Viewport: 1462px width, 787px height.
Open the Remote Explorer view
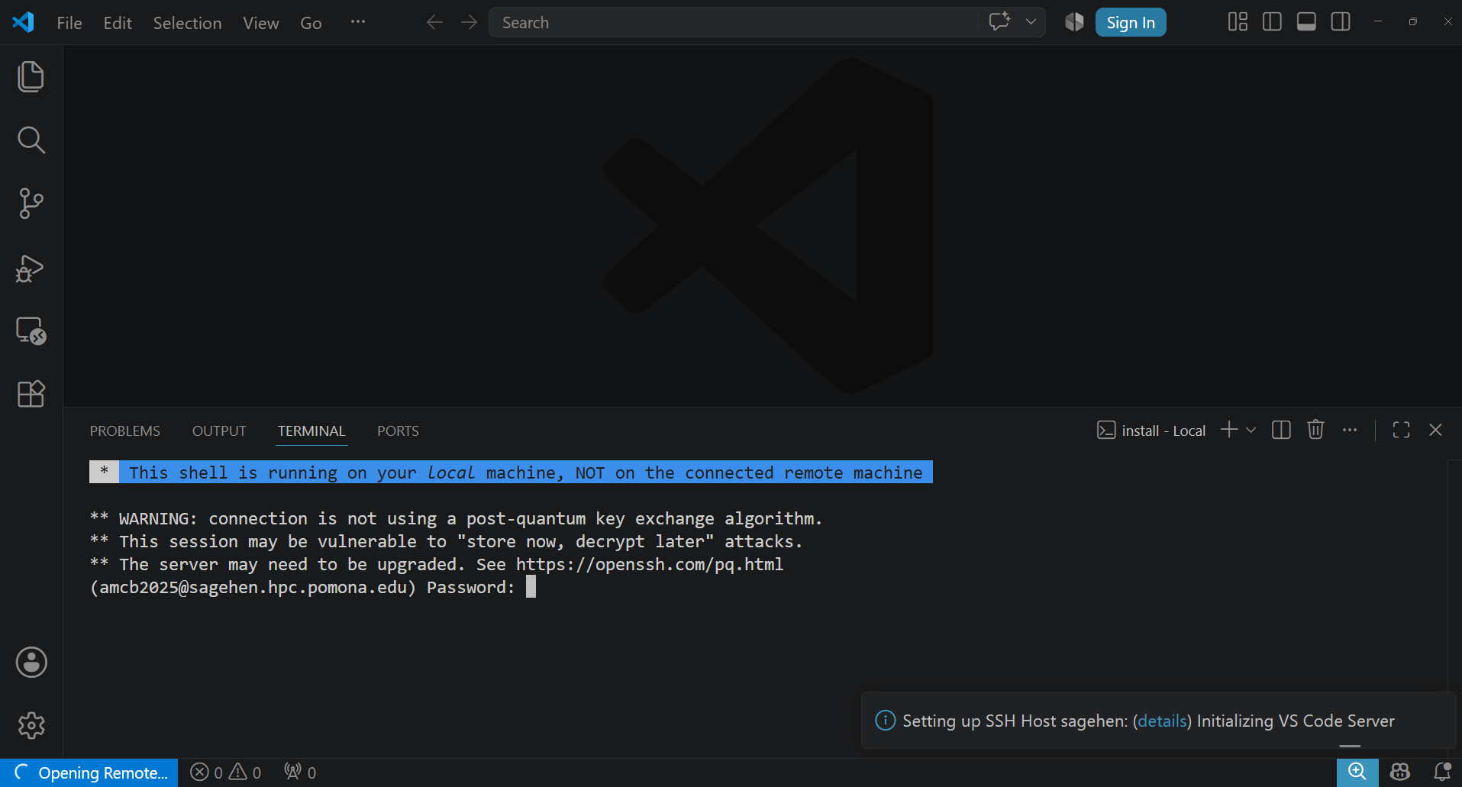[31, 331]
